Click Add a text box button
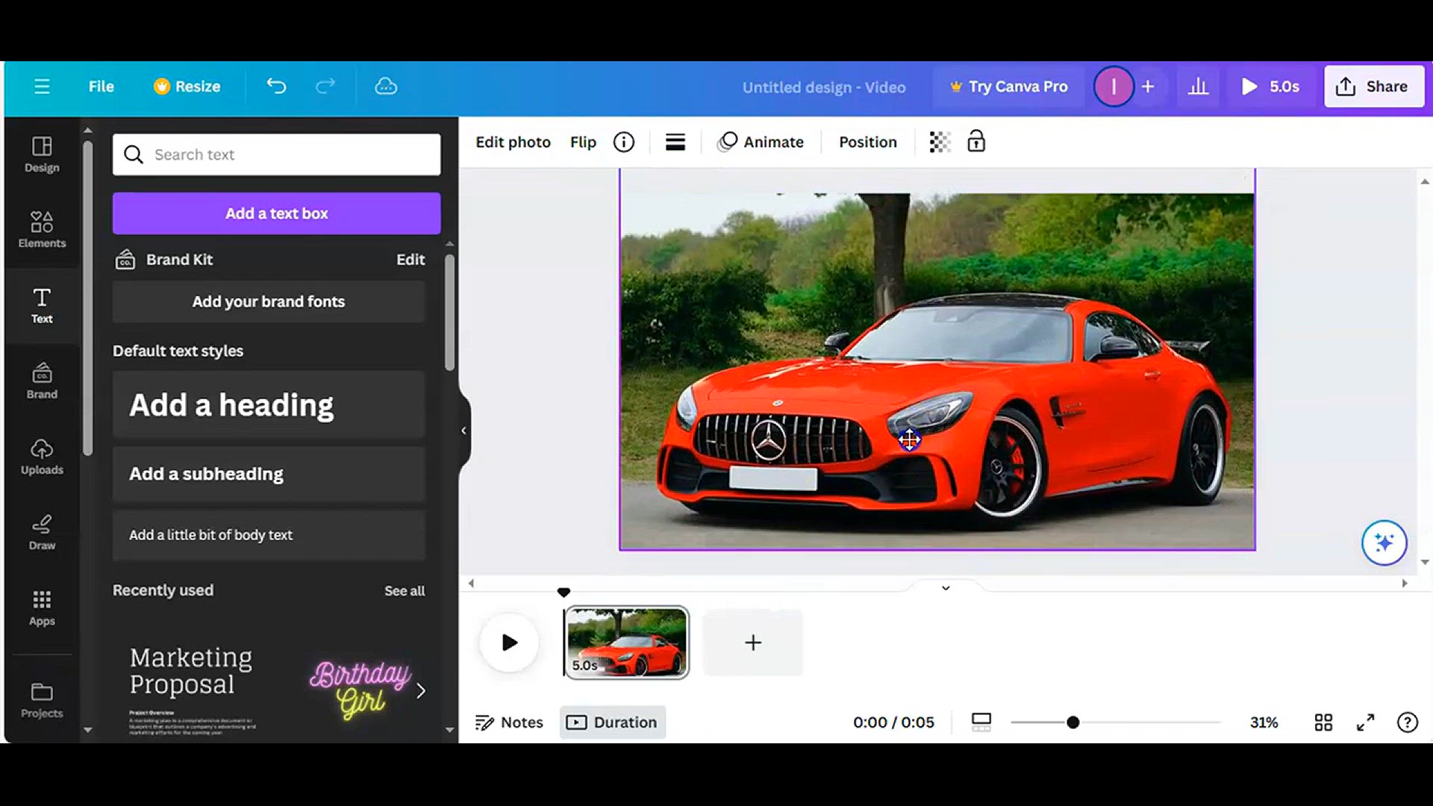1433x806 pixels. click(x=276, y=213)
